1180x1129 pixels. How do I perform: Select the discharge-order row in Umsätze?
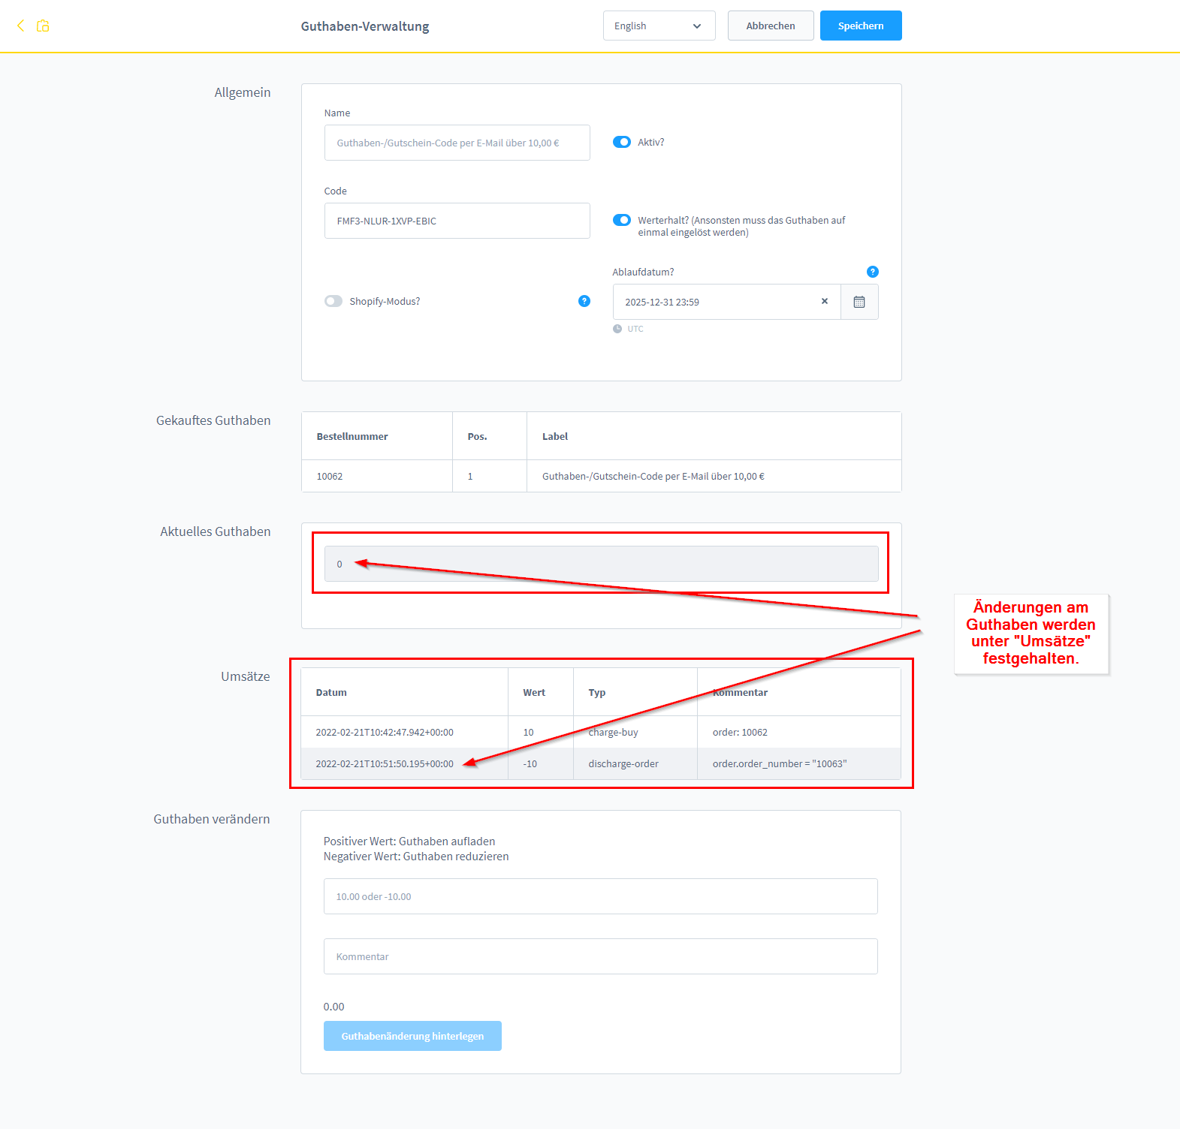623,764
